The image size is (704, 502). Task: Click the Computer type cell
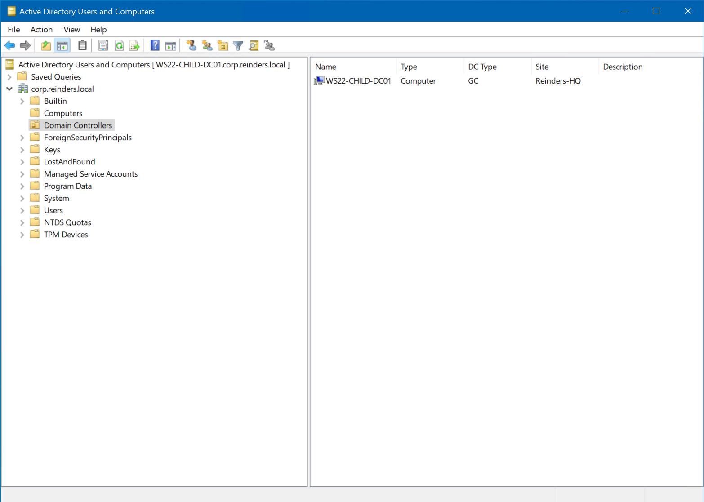point(418,81)
